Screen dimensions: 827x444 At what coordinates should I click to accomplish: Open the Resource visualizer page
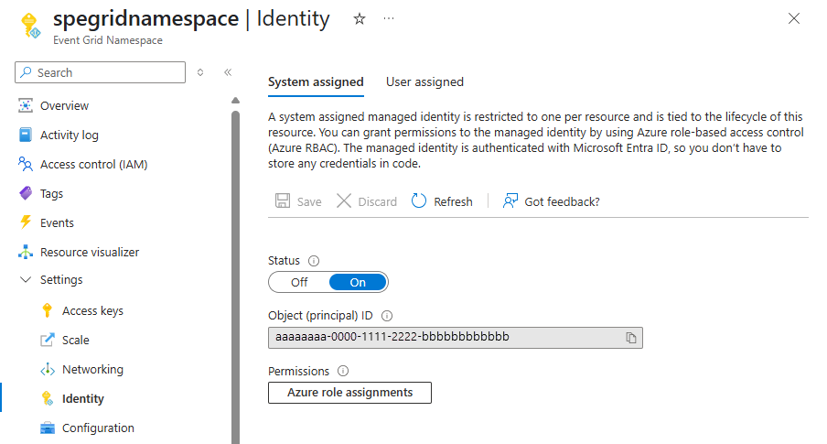[x=90, y=252]
